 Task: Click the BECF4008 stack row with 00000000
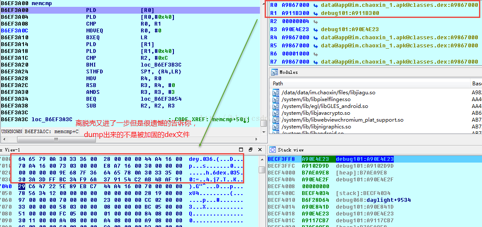tap(375, 186)
